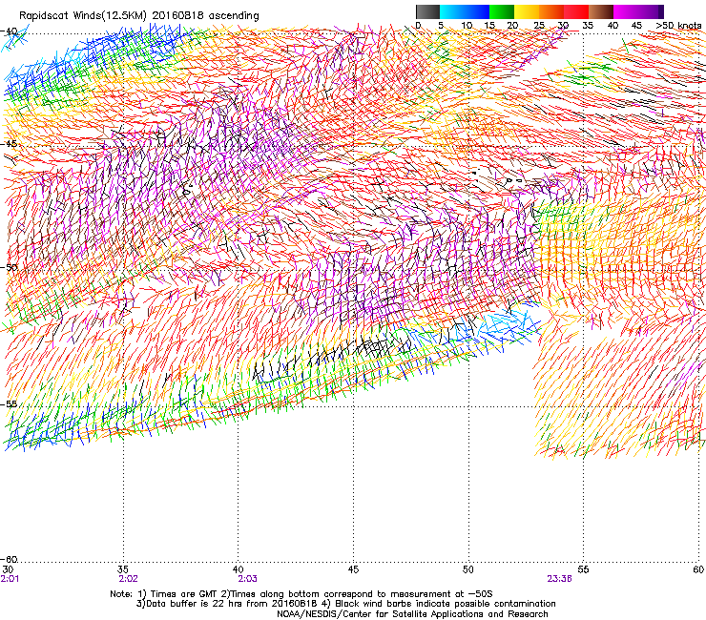Click the bottom-axis longitude label '30'
Viewport: 706px width, 620px height.
click(x=8, y=570)
